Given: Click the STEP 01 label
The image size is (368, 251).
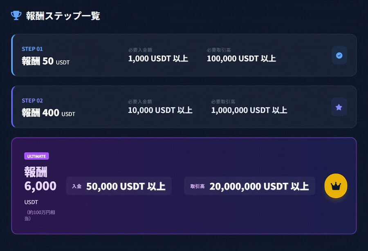Looking at the screenshot, I should tap(32, 49).
